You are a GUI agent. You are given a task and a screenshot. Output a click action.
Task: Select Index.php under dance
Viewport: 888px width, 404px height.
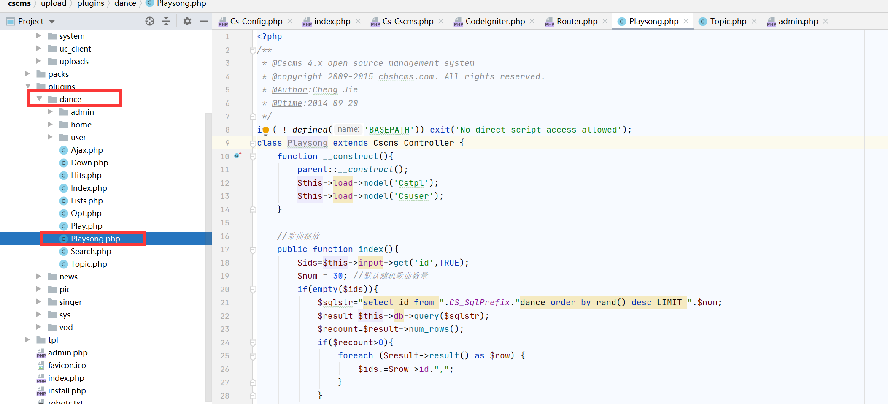(89, 188)
